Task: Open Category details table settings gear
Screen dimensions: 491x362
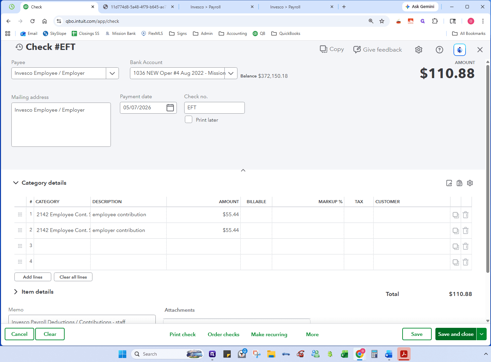Action: [x=470, y=183]
